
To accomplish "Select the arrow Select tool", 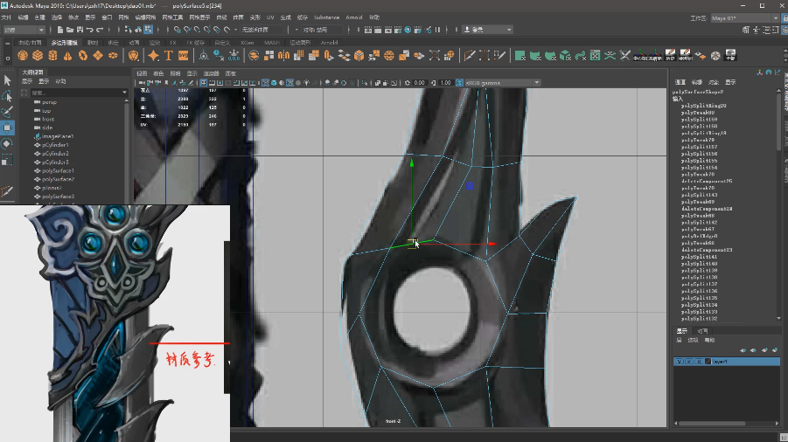I will [7, 80].
